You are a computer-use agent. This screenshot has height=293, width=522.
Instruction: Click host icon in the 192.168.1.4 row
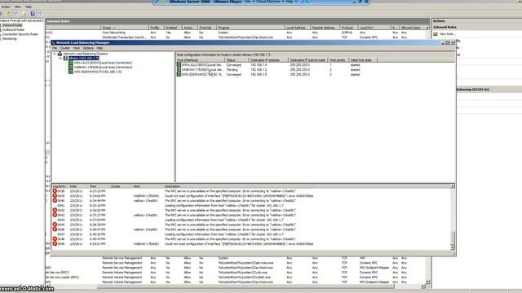tap(179, 65)
